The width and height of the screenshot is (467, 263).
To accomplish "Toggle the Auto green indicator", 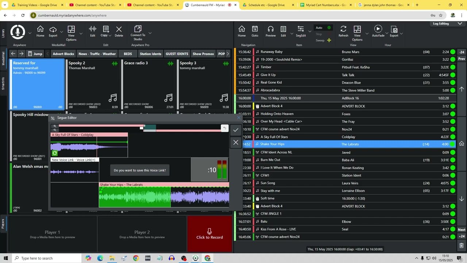I will coord(329,28).
